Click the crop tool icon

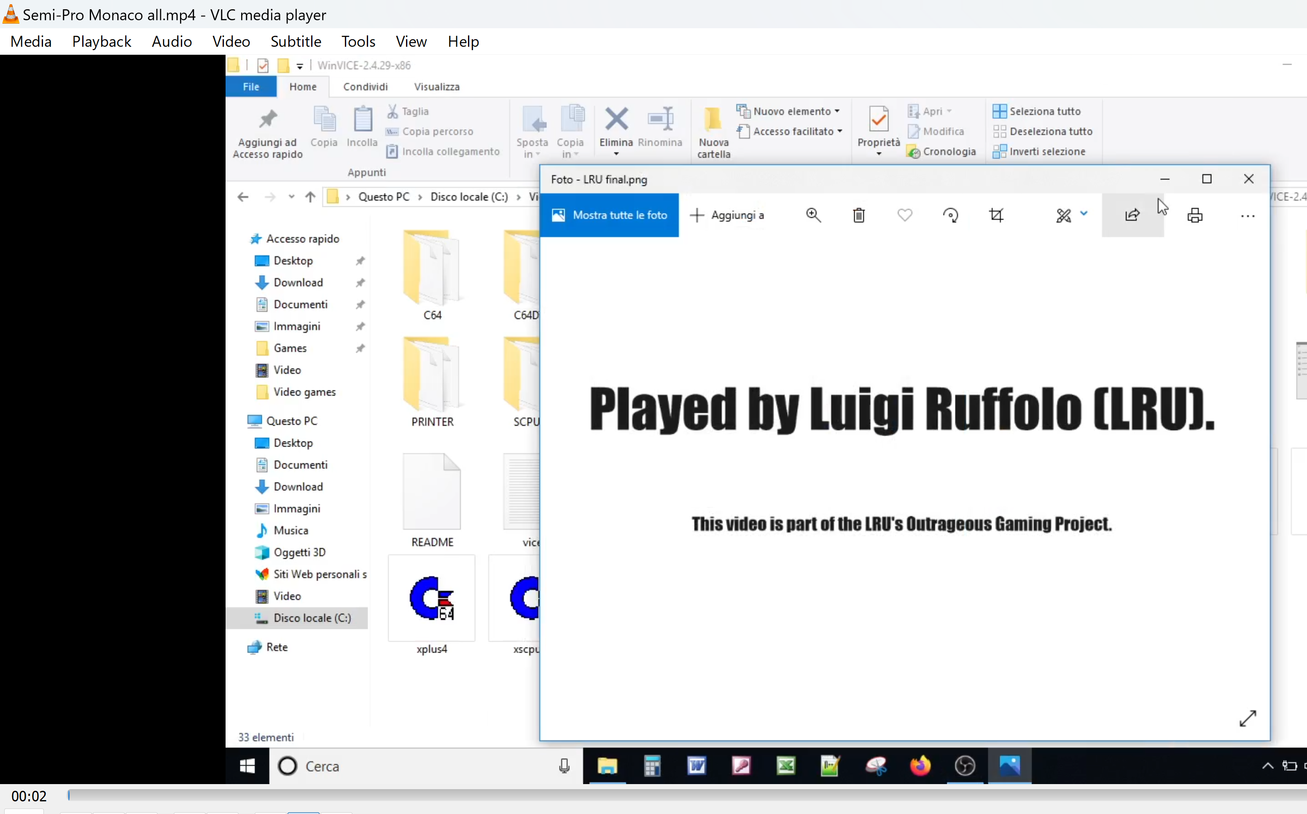996,215
